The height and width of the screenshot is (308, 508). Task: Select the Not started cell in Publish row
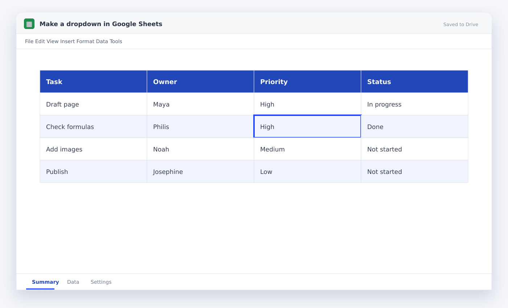pyautogui.click(x=414, y=172)
